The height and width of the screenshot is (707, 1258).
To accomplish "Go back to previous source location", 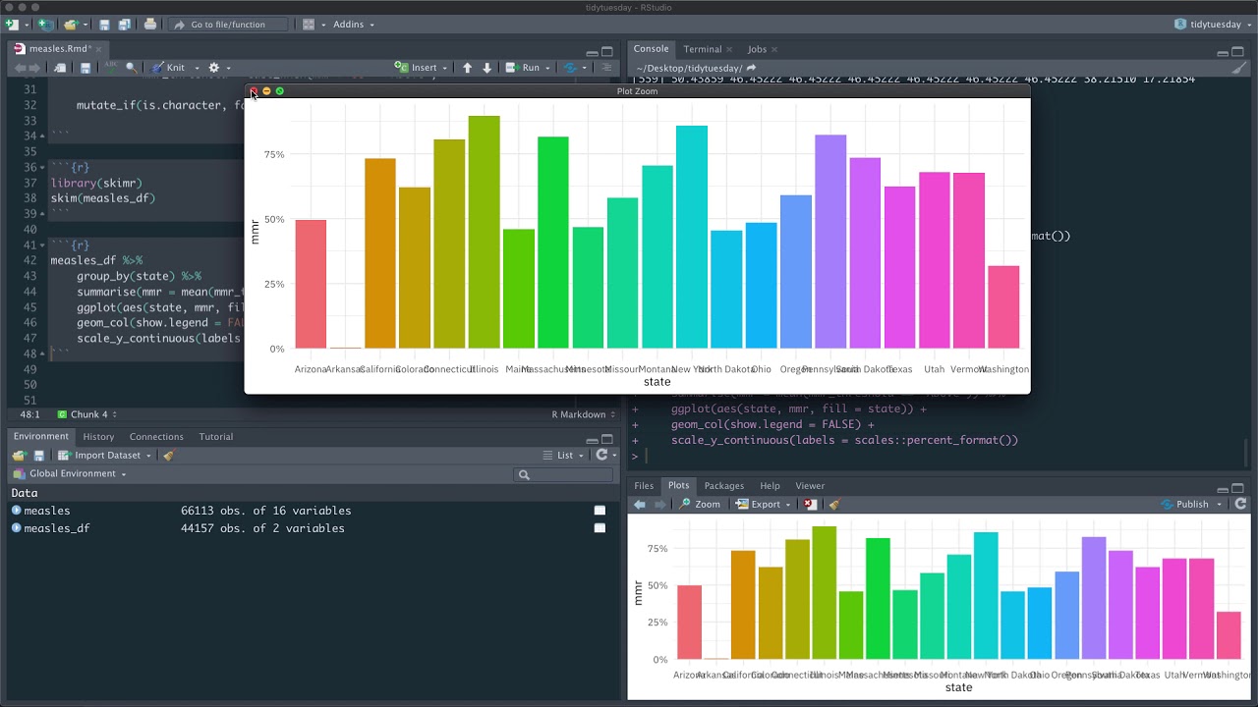I will (x=20, y=68).
